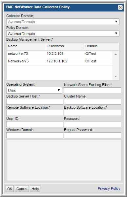Click the server list scroll up arrow
This screenshot has width=127, height=197.
pos(116,54)
